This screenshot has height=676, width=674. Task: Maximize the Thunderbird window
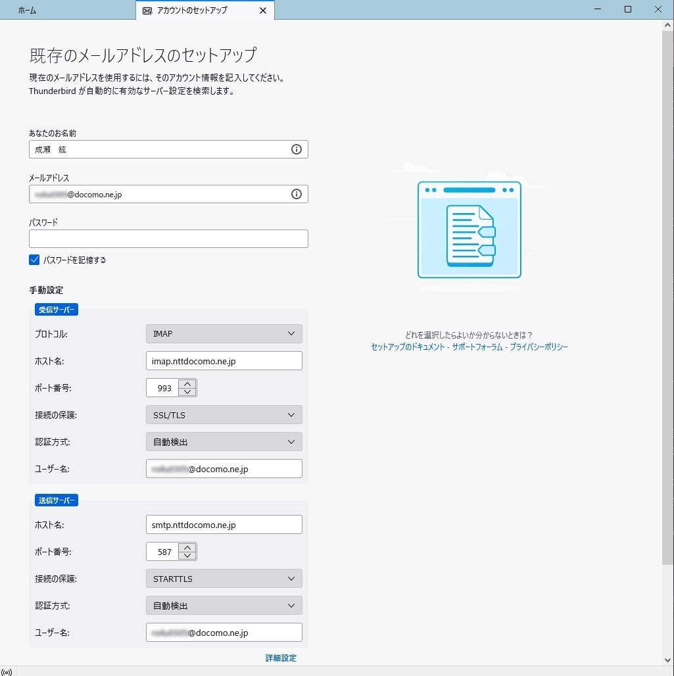click(628, 9)
